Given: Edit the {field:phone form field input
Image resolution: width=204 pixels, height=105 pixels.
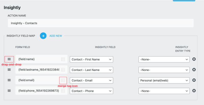Looking at the screenshot, I should point(41,91).
